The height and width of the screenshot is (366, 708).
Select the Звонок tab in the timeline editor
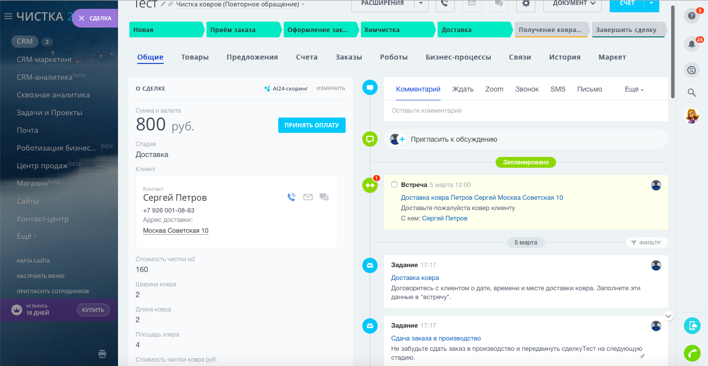[527, 89]
